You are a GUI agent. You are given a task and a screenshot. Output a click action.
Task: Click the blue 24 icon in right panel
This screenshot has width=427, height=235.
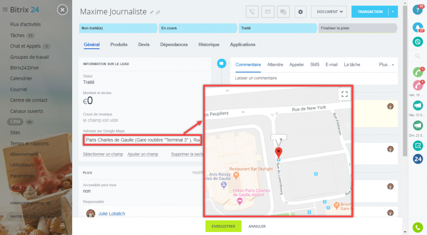(x=418, y=159)
